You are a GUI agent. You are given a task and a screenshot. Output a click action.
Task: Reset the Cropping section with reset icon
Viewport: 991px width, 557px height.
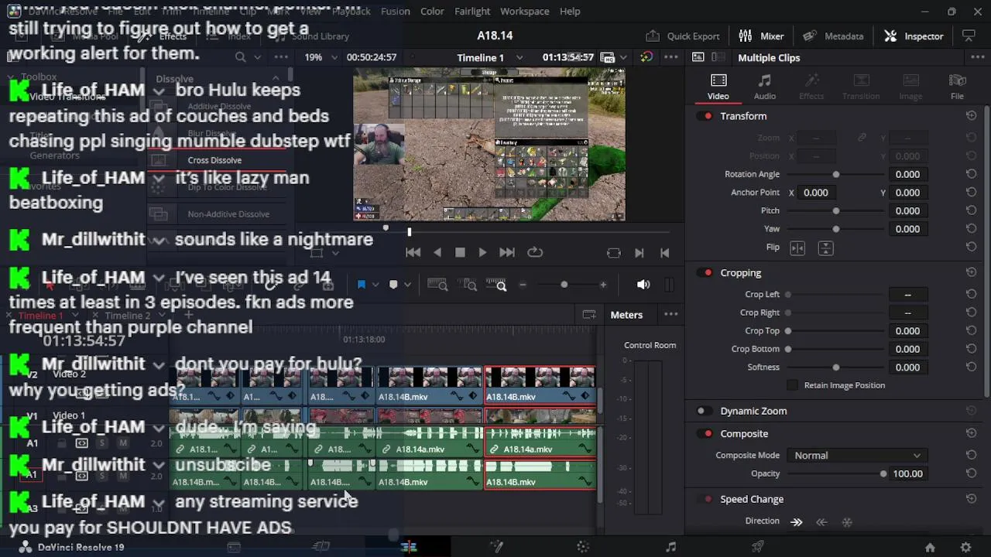(971, 272)
